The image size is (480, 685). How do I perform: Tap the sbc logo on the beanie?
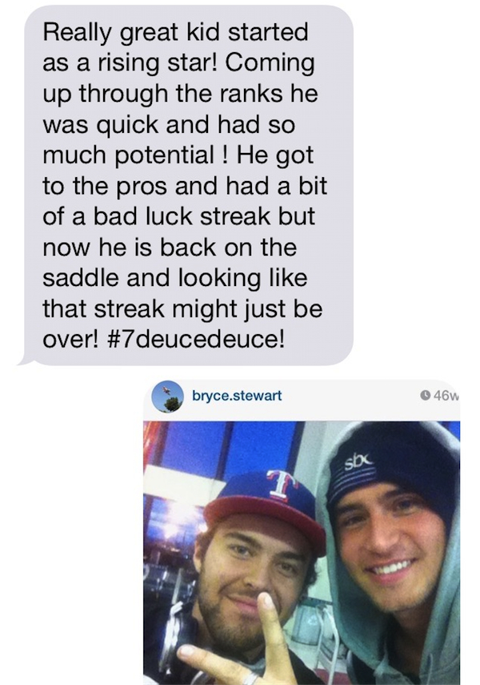pos(356,461)
